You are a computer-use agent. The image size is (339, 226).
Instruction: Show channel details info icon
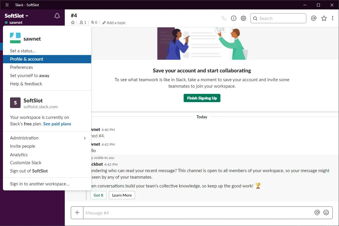click(234, 18)
